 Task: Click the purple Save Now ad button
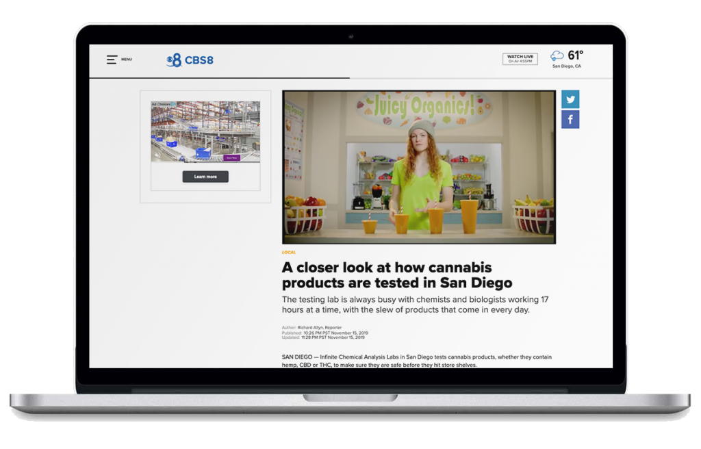(x=231, y=157)
